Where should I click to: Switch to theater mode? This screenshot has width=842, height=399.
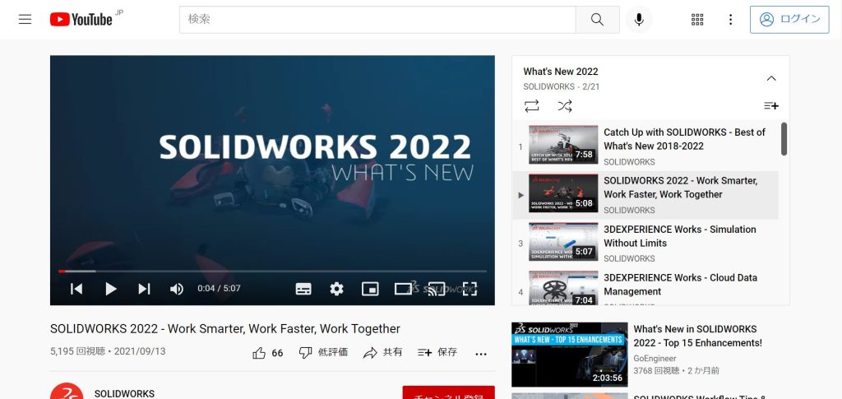403,289
